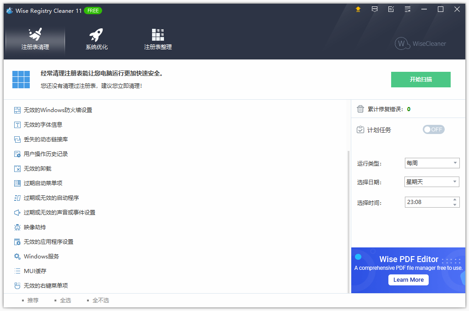Select 无效的字体信息 entry
This screenshot has width=469, height=311.
(43, 125)
